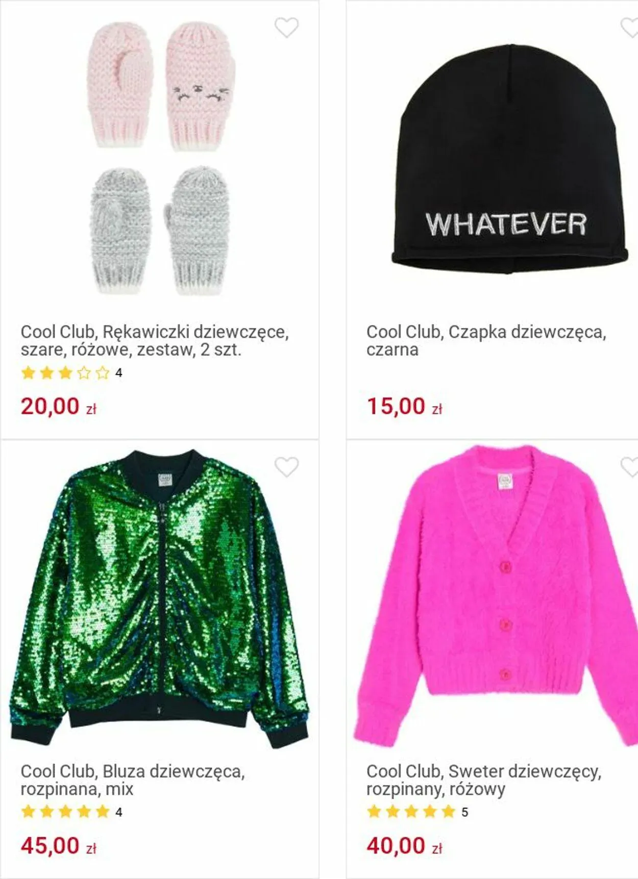Show reviews via mittens three-star rating

click(x=65, y=373)
